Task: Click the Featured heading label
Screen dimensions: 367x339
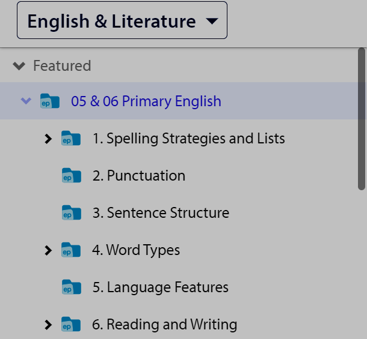Action: pos(62,66)
